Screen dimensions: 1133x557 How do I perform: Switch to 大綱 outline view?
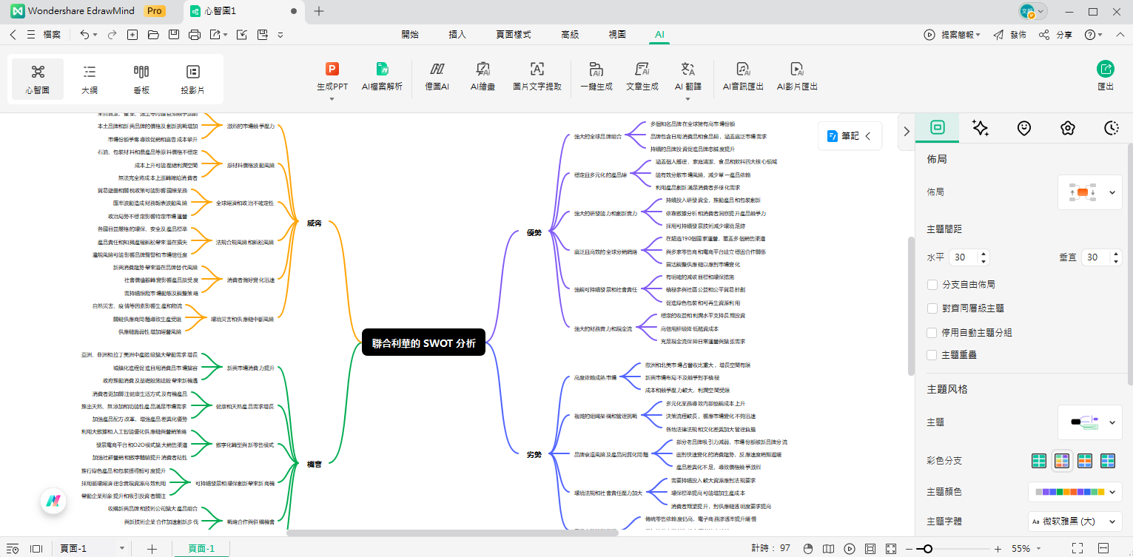(x=89, y=78)
